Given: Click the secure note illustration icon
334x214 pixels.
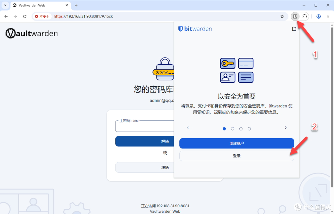Looking at the screenshot, I should 246,77.
